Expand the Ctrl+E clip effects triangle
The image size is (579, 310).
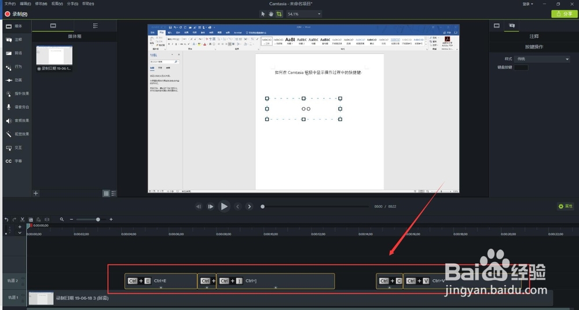pos(160,287)
